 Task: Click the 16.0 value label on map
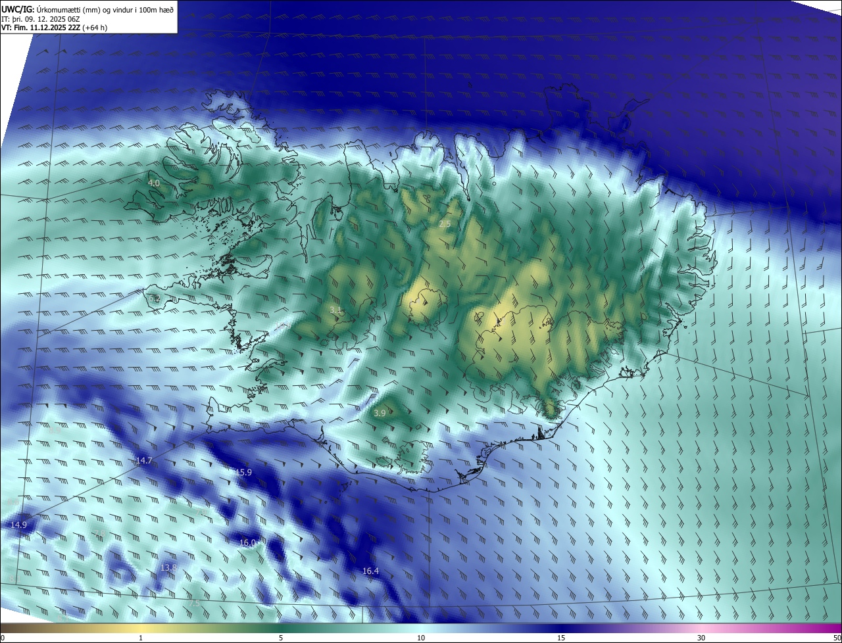247,542
